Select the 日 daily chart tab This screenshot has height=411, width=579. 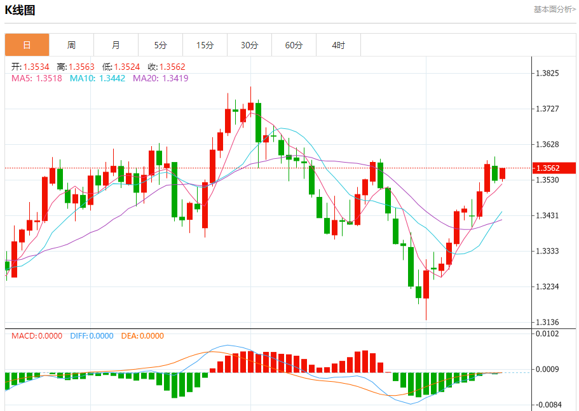coord(27,45)
